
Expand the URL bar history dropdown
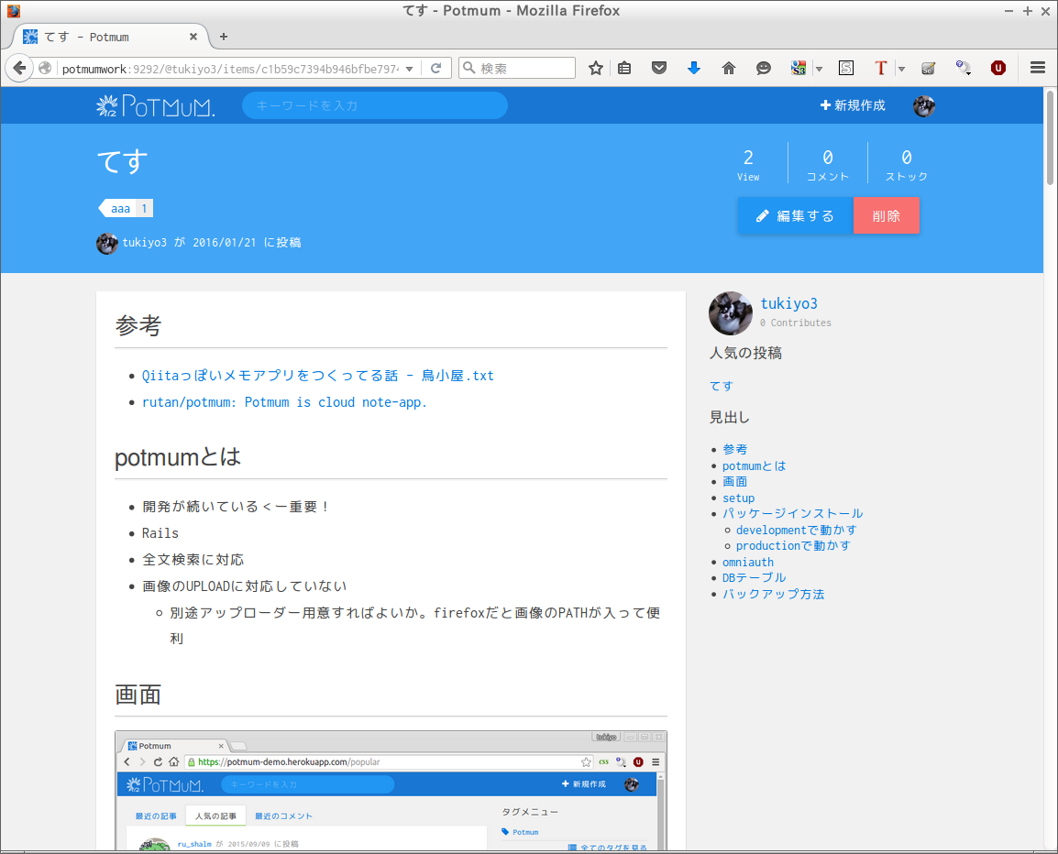410,69
